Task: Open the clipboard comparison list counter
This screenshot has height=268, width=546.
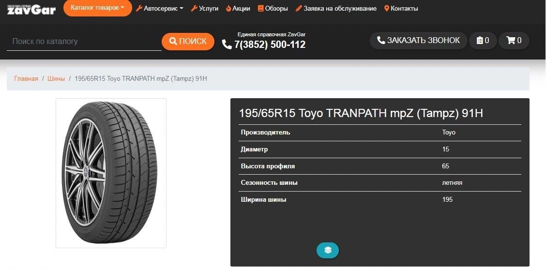Action: click(483, 40)
